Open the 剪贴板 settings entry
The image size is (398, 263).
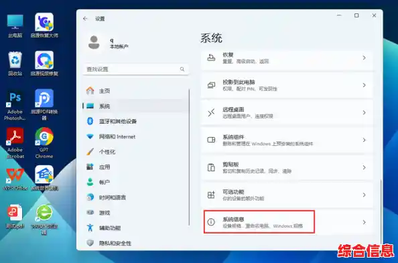[287, 167]
